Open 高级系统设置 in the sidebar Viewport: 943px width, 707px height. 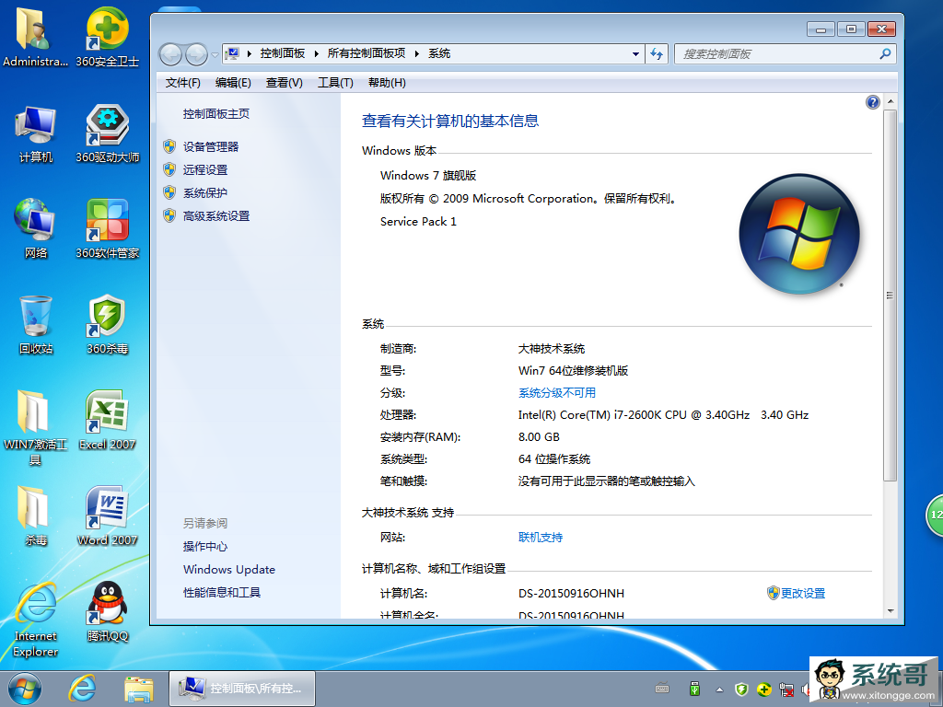pyautogui.click(x=215, y=215)
